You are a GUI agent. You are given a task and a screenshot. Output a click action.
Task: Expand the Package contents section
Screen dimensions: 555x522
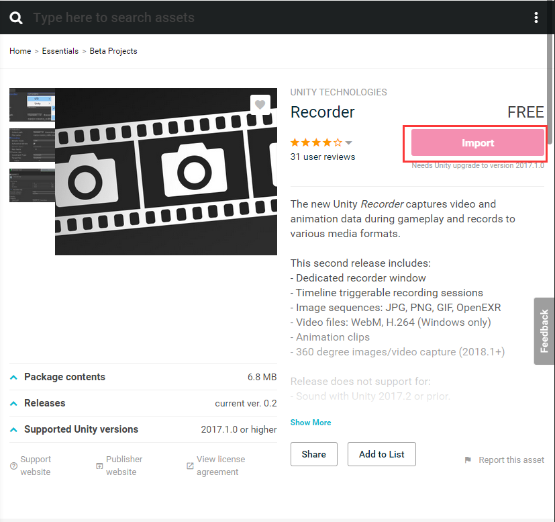coord(143,377)
